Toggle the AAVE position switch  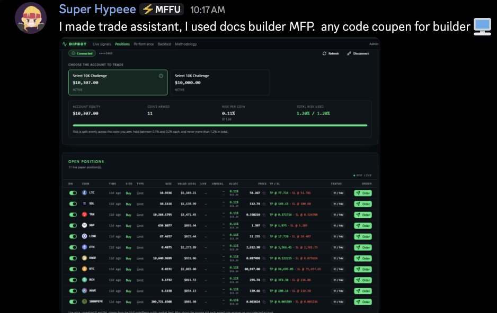(73, 291)
